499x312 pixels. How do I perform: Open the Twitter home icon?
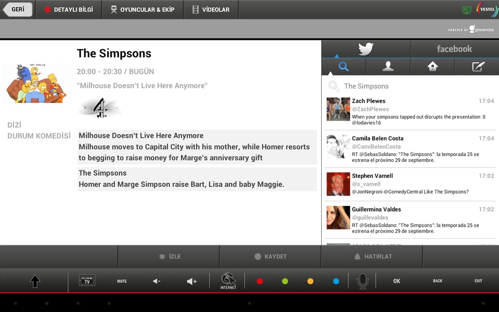[432, 66]
